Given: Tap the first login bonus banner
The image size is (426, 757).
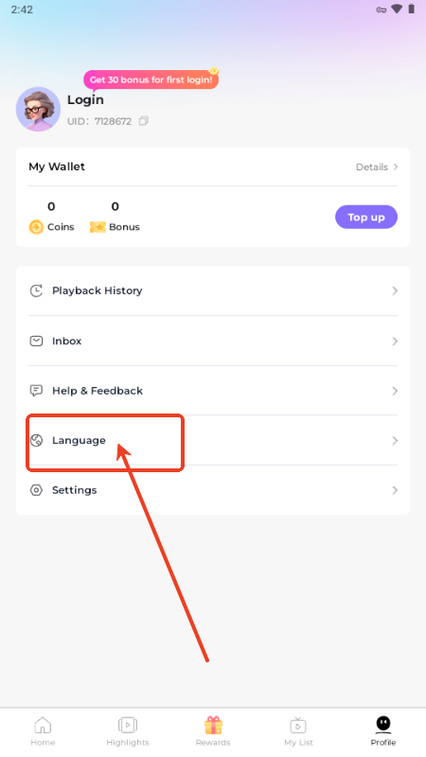Looking at the screenshot, I should [151, 79].
